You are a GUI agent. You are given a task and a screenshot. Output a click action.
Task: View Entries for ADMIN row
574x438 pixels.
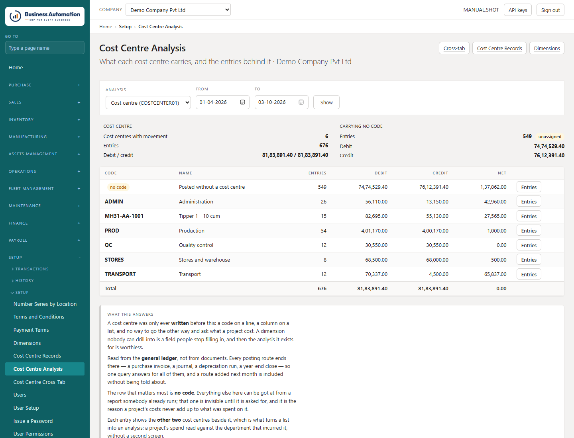(529, 202)
